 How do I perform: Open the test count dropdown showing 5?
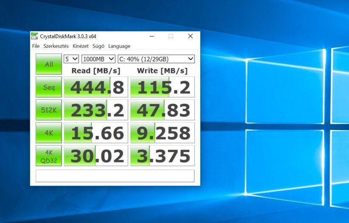pyautogui.click(x=71, y=59)
